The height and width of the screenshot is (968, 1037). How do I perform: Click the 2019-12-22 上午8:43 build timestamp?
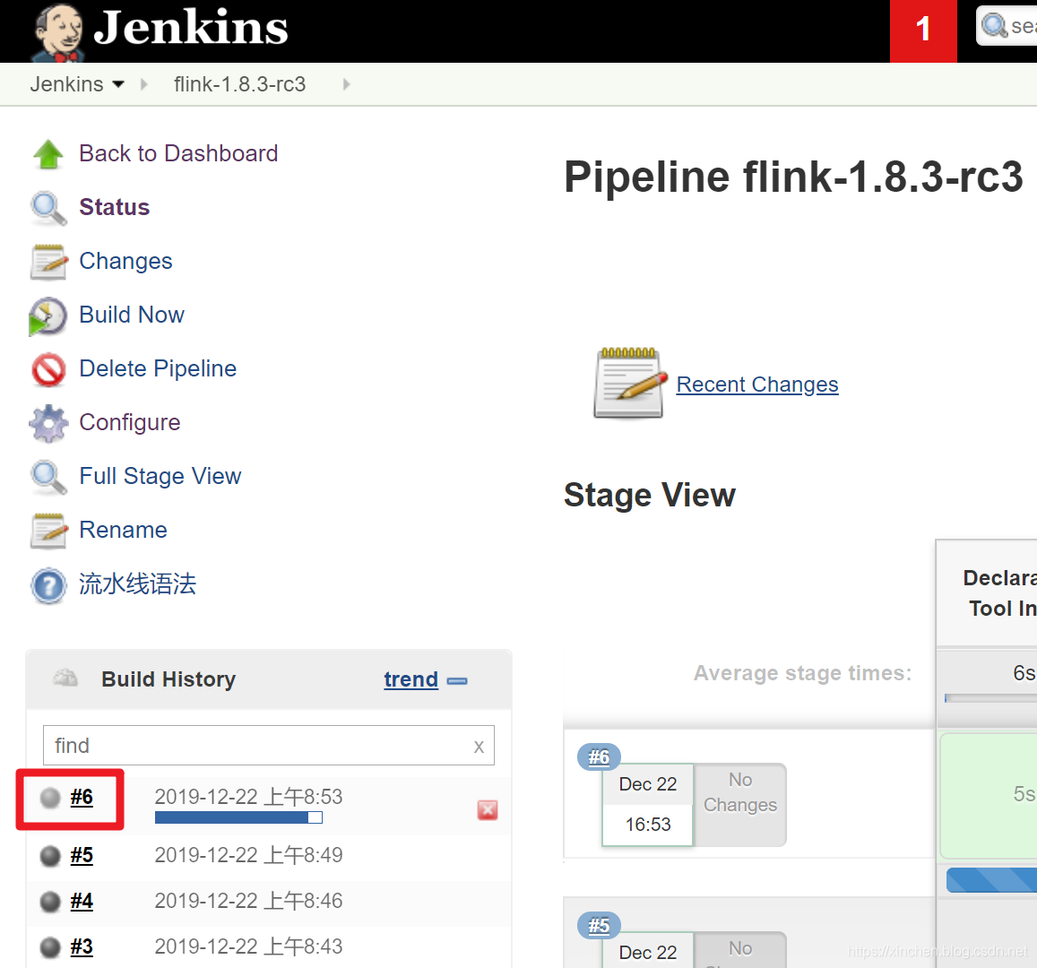pos(248,946)
